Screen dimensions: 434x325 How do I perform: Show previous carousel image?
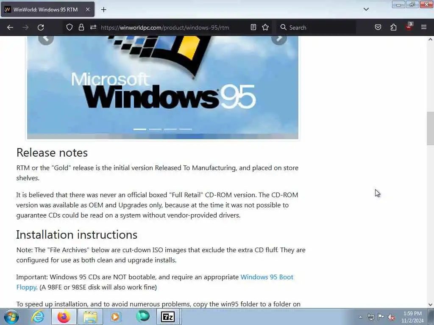(46, 39)
